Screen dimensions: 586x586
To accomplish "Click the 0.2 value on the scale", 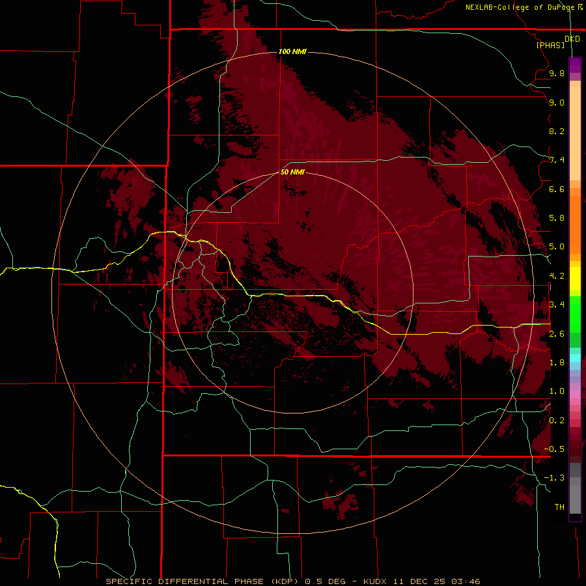I will click(x=557, y=421).
